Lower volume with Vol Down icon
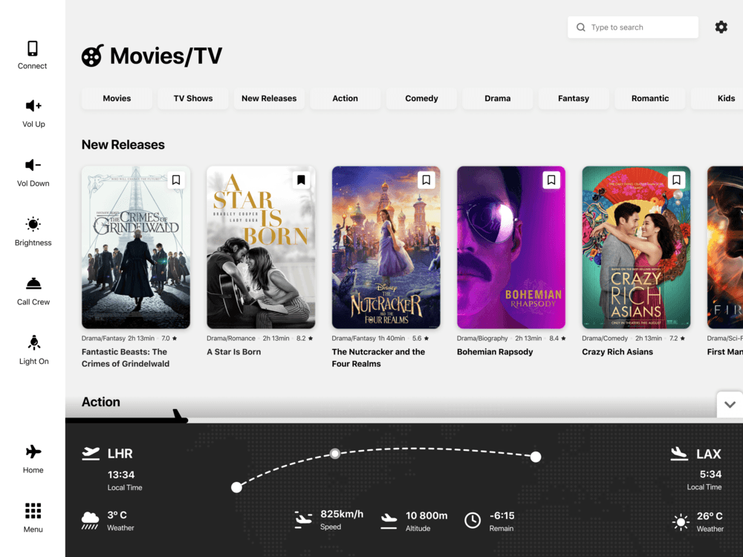Screen dimensions: 743x557 coord(33,165)
